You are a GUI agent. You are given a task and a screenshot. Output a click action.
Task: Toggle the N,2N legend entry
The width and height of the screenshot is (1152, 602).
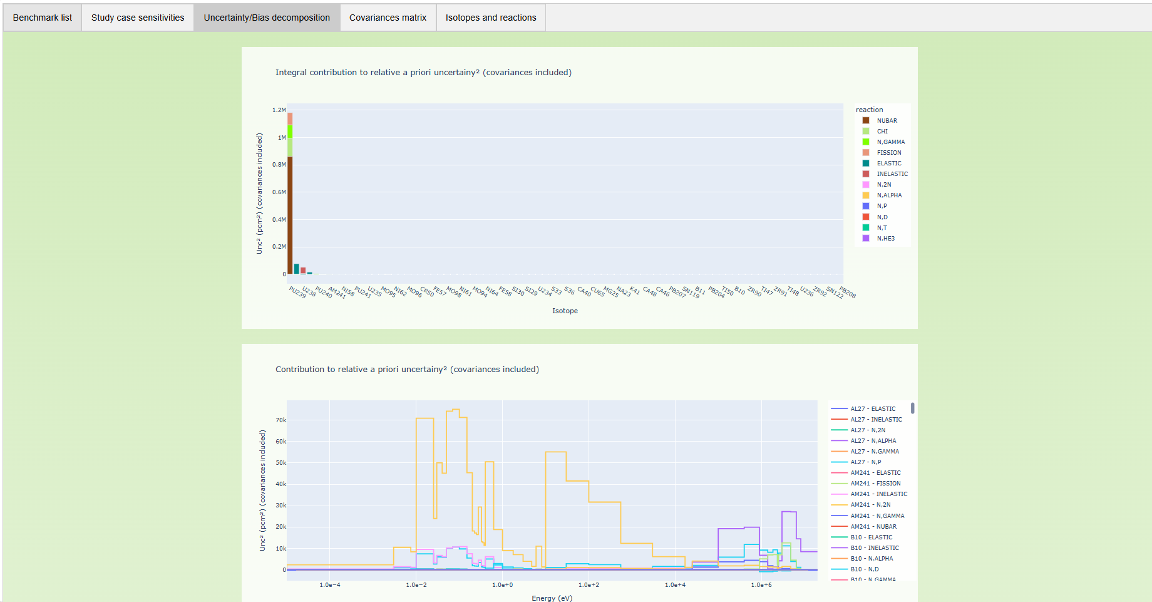click(x=883, y=185)
